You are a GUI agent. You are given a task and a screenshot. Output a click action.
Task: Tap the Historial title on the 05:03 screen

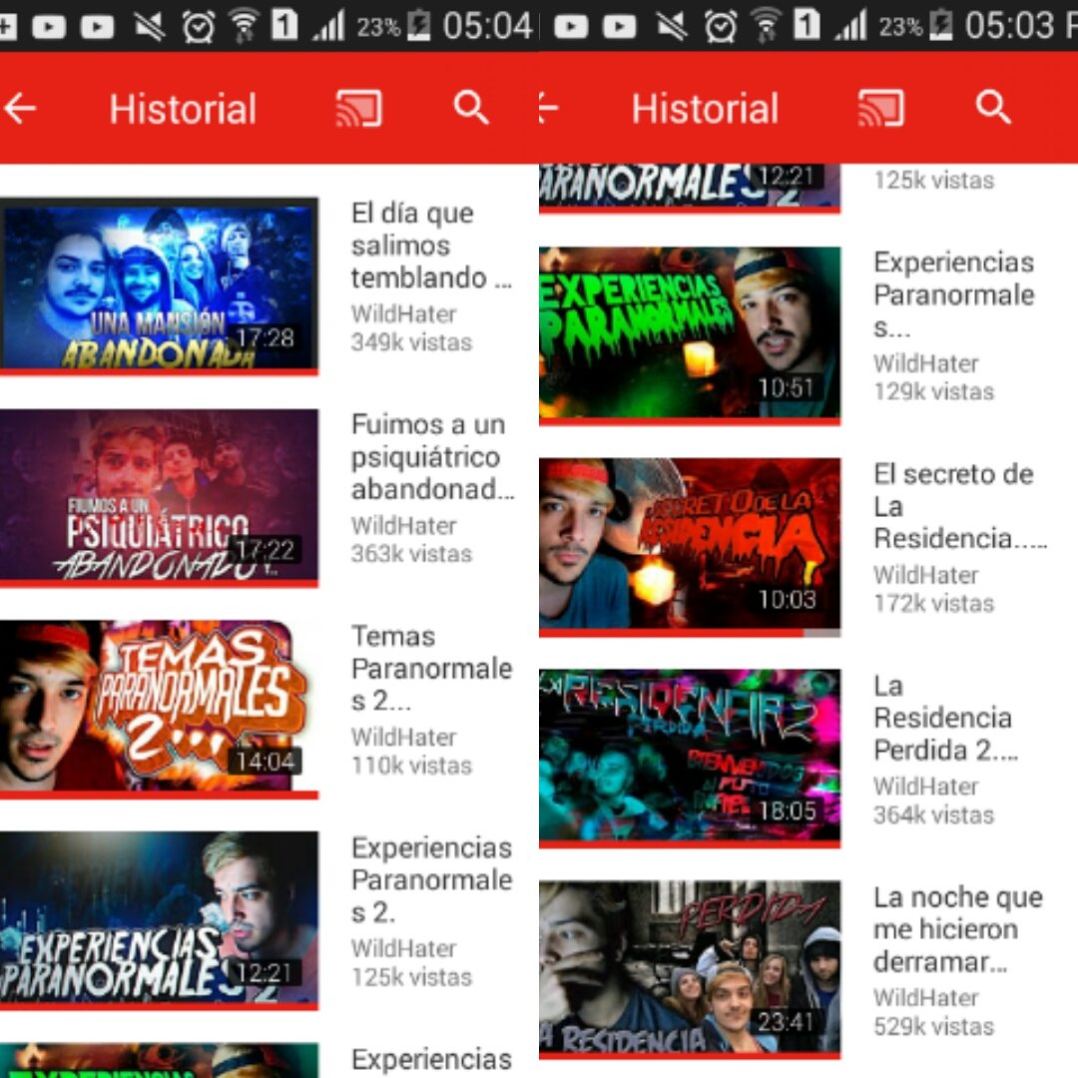(x=706, y=109)
